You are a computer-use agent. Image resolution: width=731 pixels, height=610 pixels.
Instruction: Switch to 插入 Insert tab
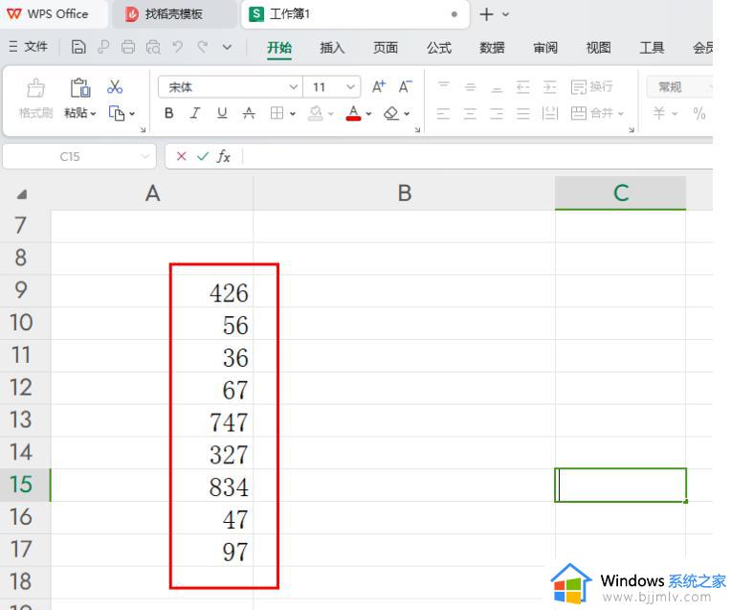coord(332,48)
